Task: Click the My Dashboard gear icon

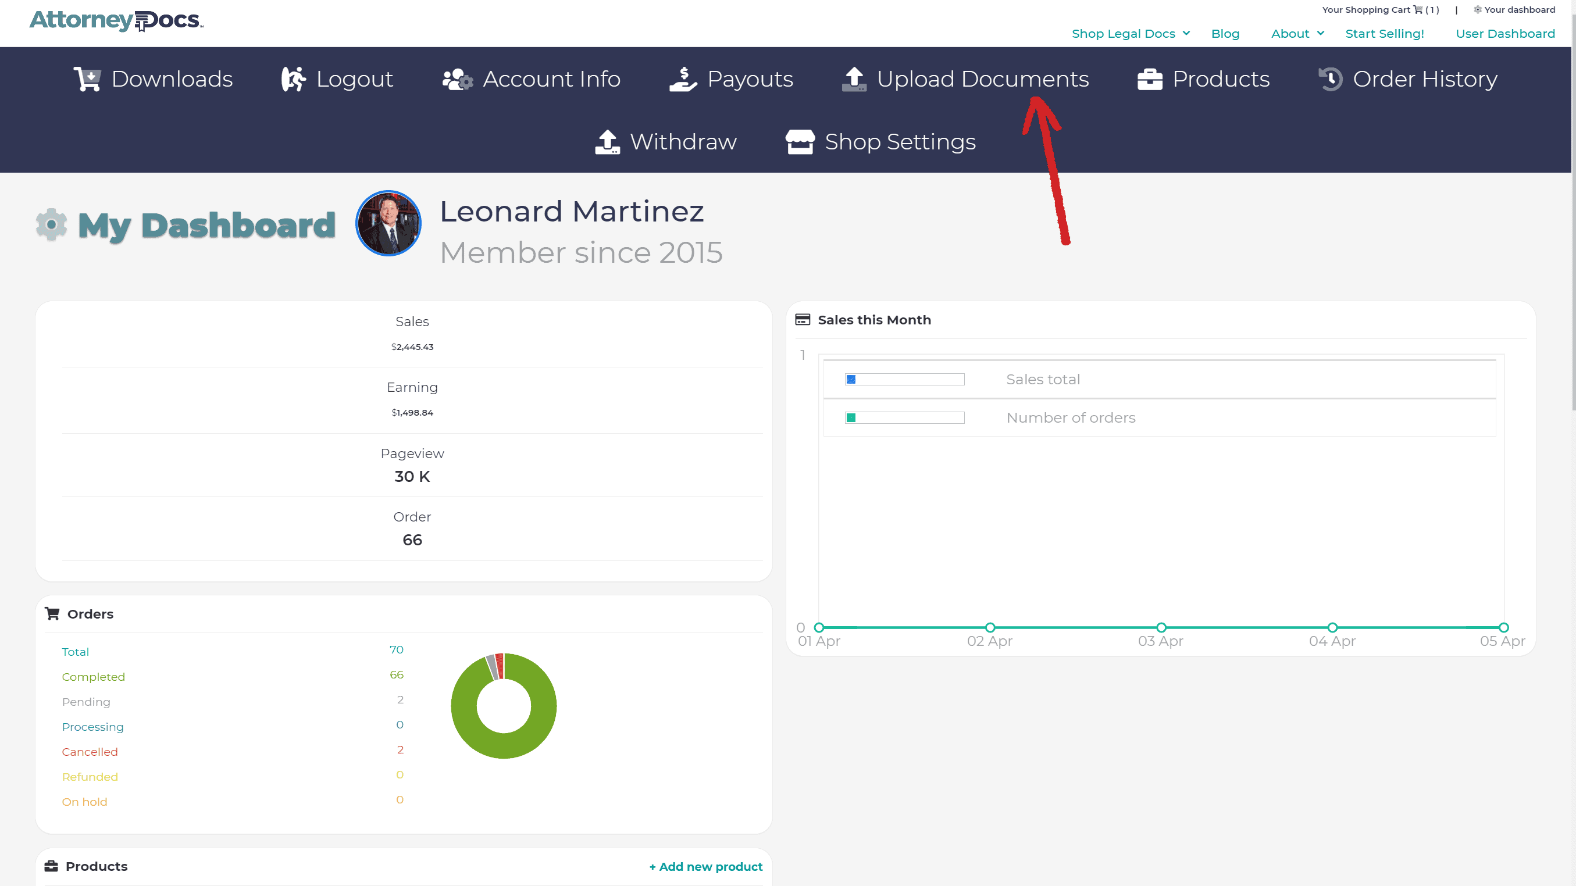Action: coord(51,224)
